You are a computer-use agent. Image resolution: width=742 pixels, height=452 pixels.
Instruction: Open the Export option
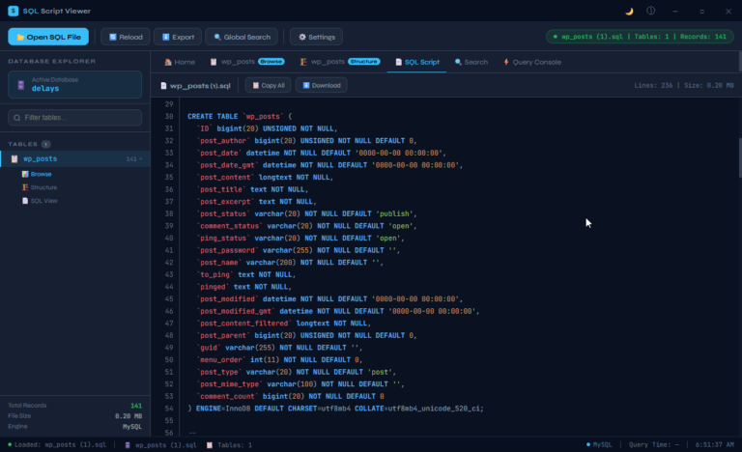(178, 37)
